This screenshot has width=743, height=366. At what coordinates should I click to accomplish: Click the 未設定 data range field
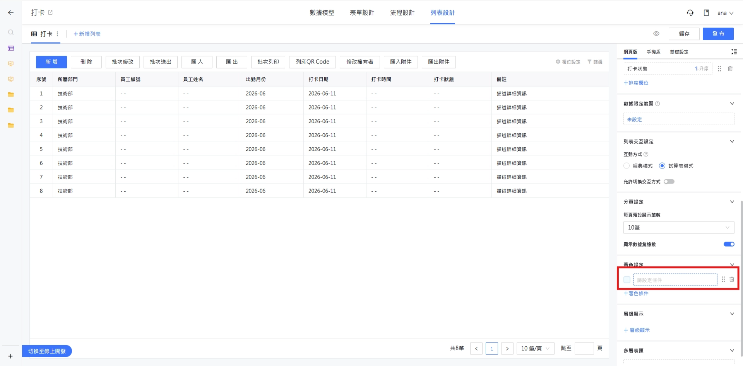[x=679, y=119]
